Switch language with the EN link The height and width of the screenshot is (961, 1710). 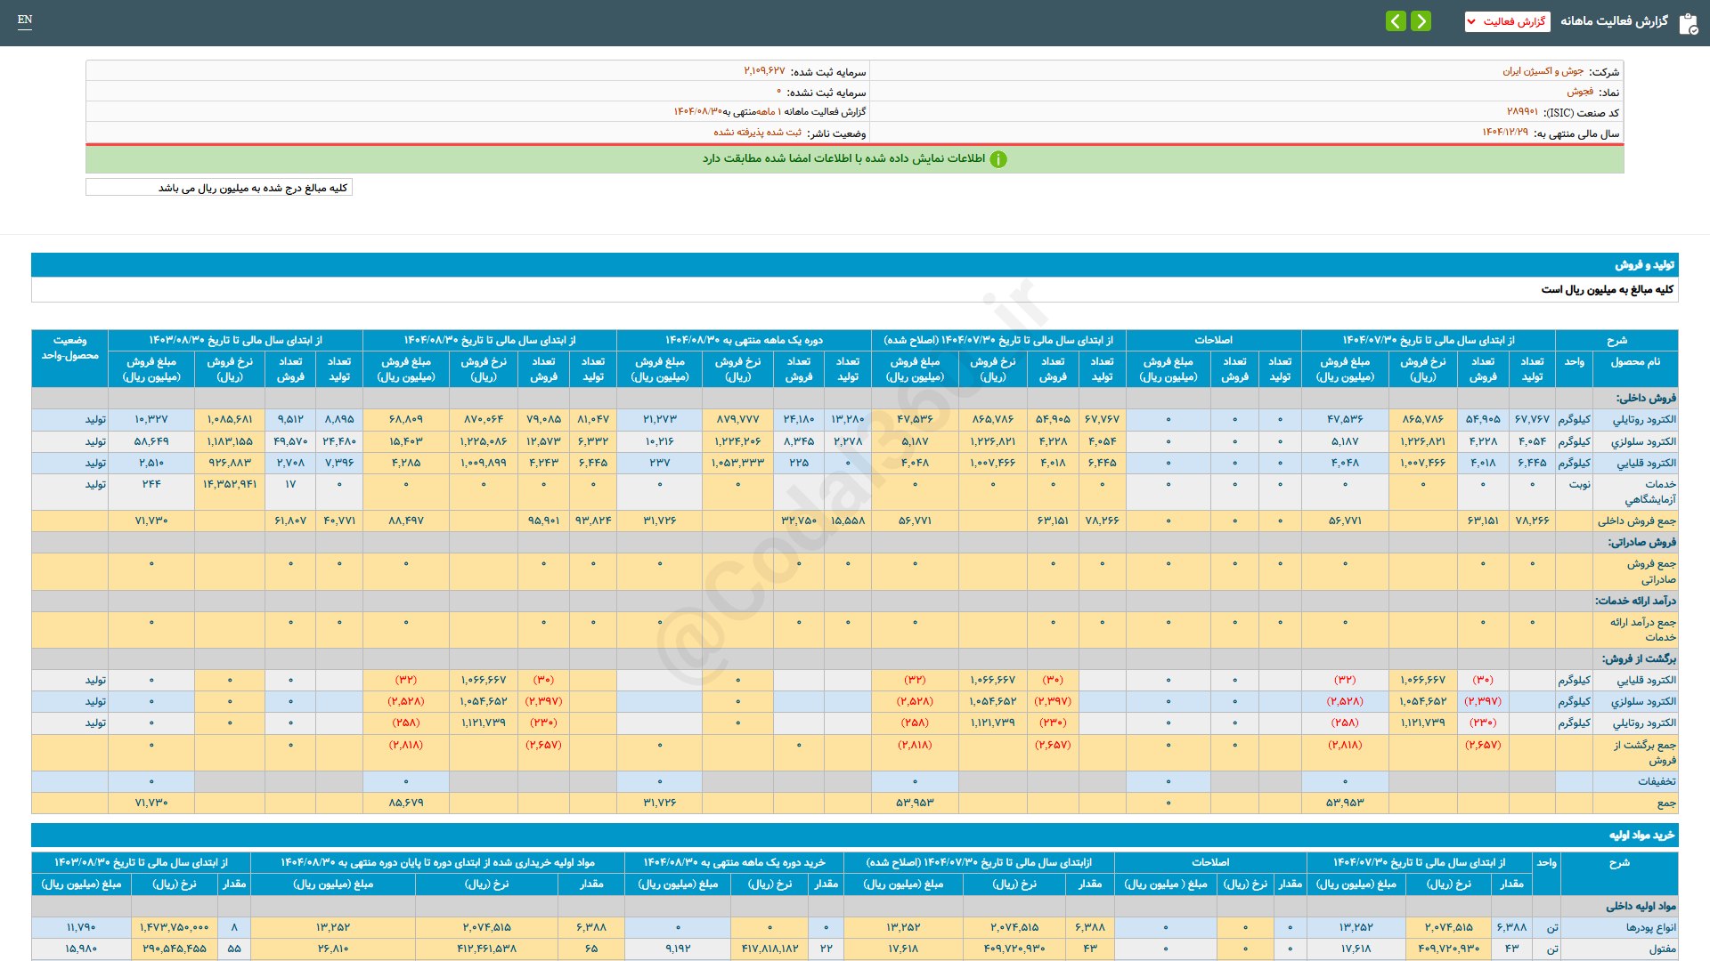pyautogui.click(x=25, y=20)
